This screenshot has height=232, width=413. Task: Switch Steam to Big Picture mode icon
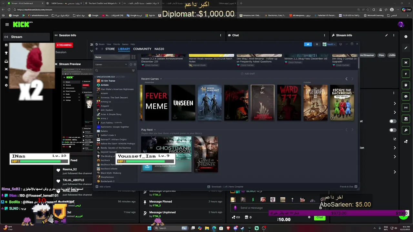click(340, 44)
